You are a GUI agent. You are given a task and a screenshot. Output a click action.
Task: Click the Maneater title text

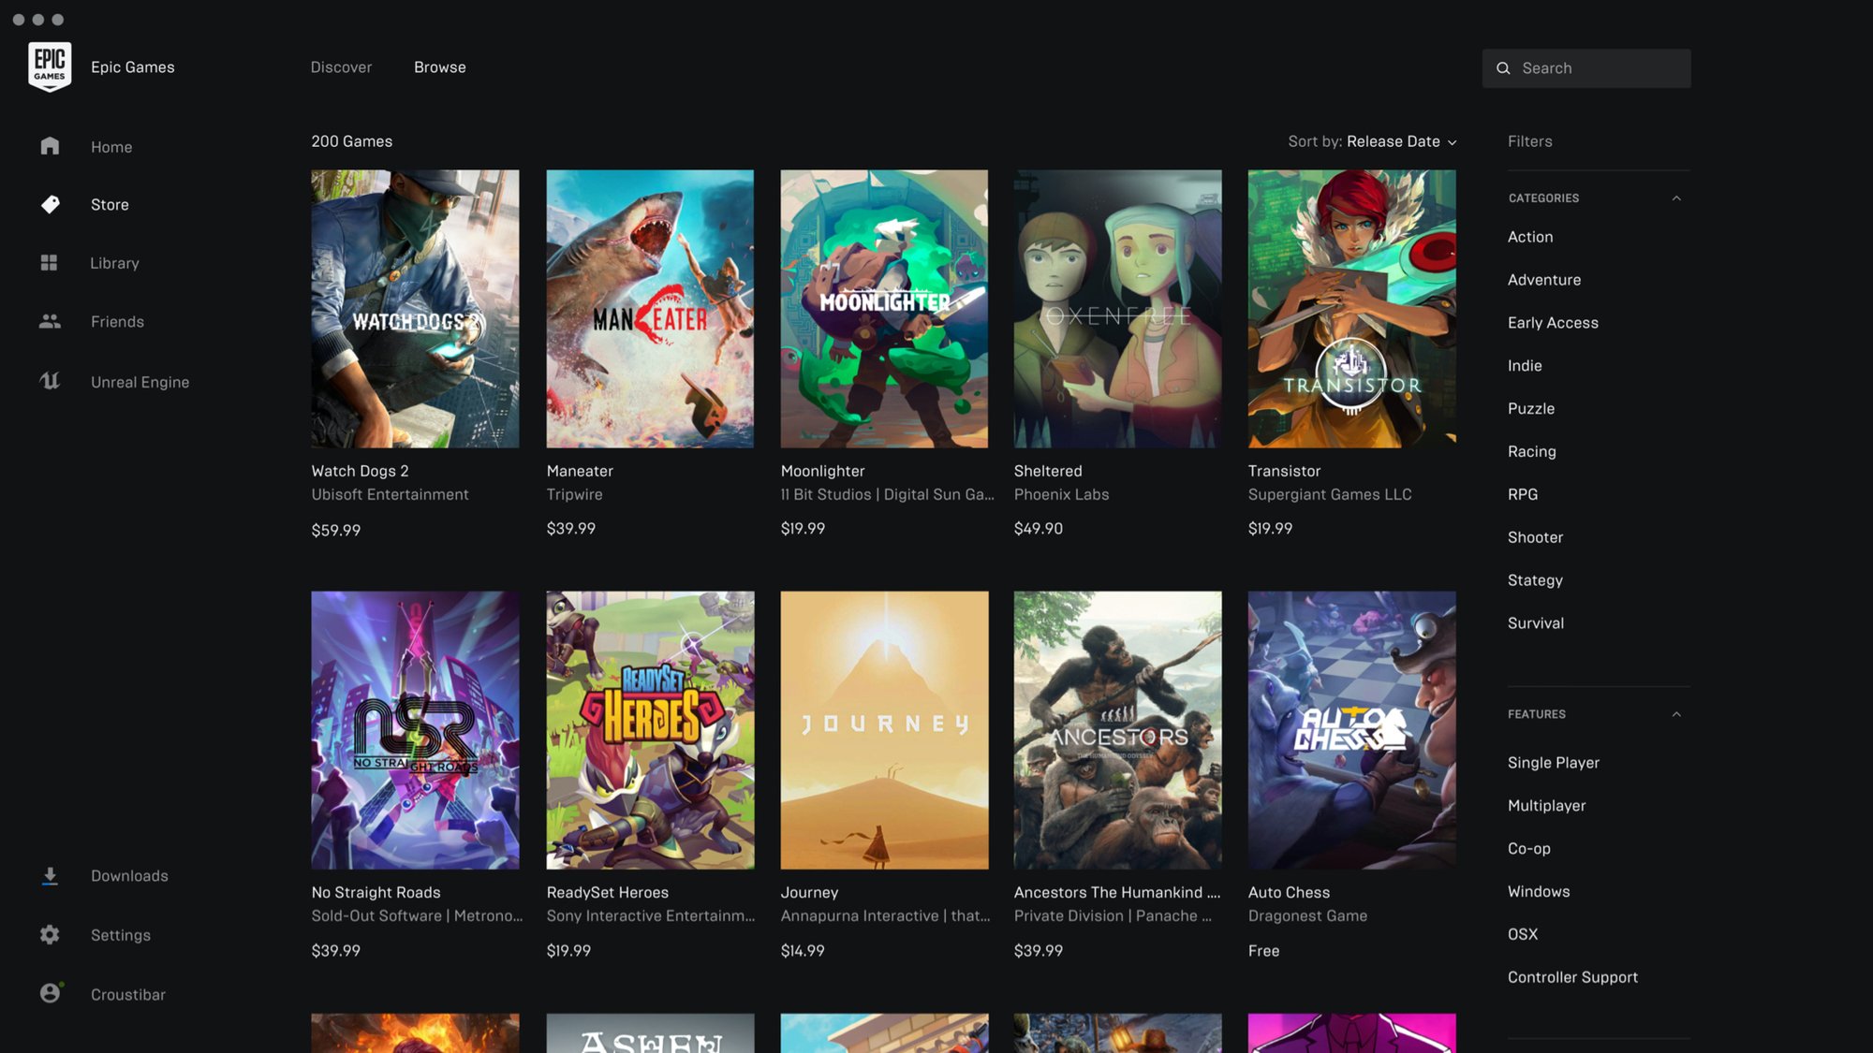point(580,471)
